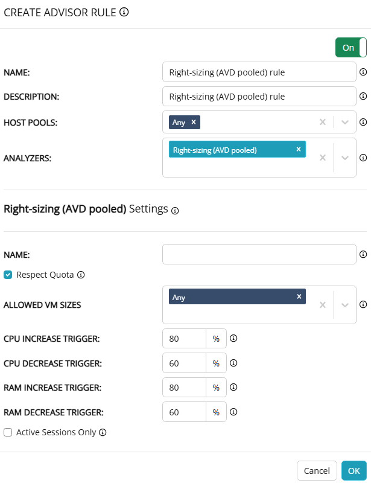Screen dimensions: 371x486
Task: Click the Description text field
Action: tap(259, 96)
